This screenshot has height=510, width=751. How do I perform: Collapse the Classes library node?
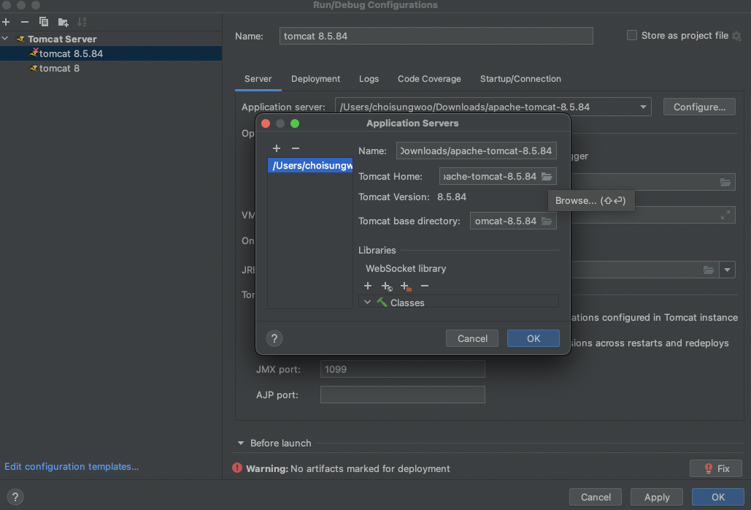367,302
